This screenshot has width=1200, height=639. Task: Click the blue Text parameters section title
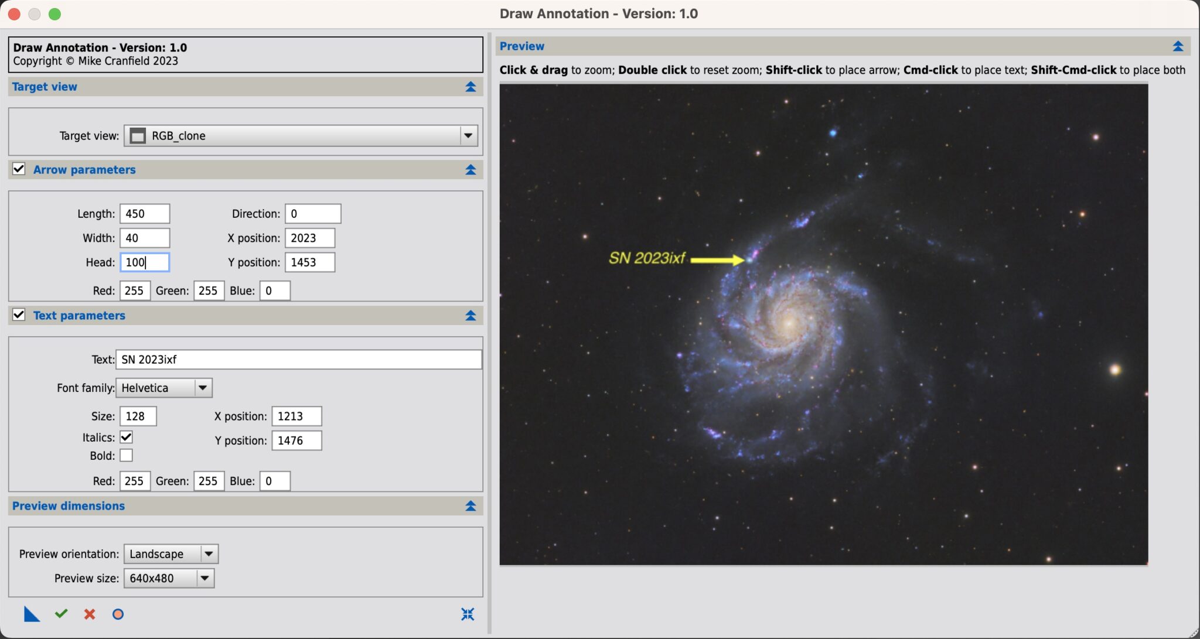pos(79,315)
